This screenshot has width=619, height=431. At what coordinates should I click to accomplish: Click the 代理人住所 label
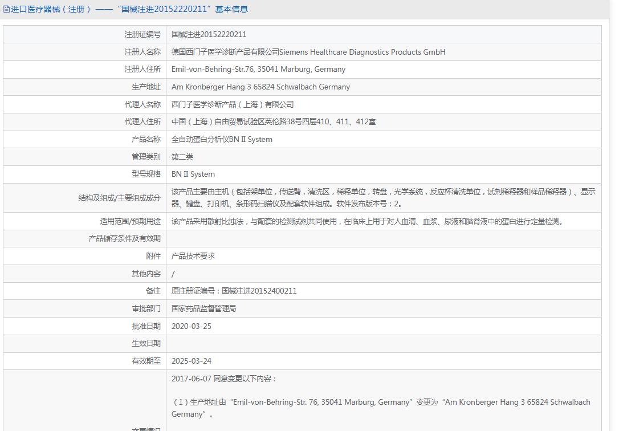click(x=142, y=121)
